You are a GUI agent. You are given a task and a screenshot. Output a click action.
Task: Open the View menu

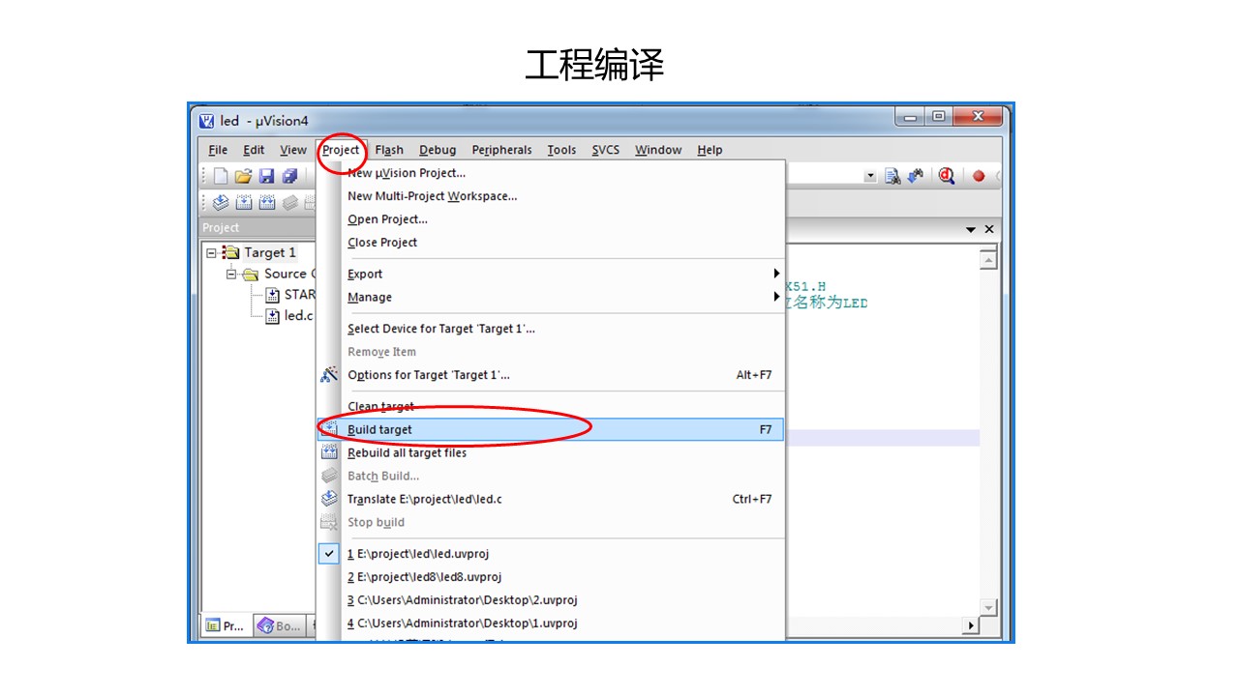293,150
